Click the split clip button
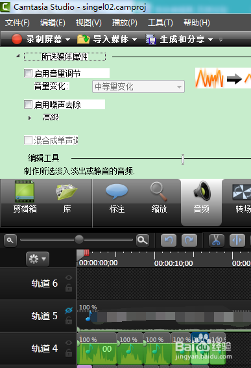 (x=237, y=241)
